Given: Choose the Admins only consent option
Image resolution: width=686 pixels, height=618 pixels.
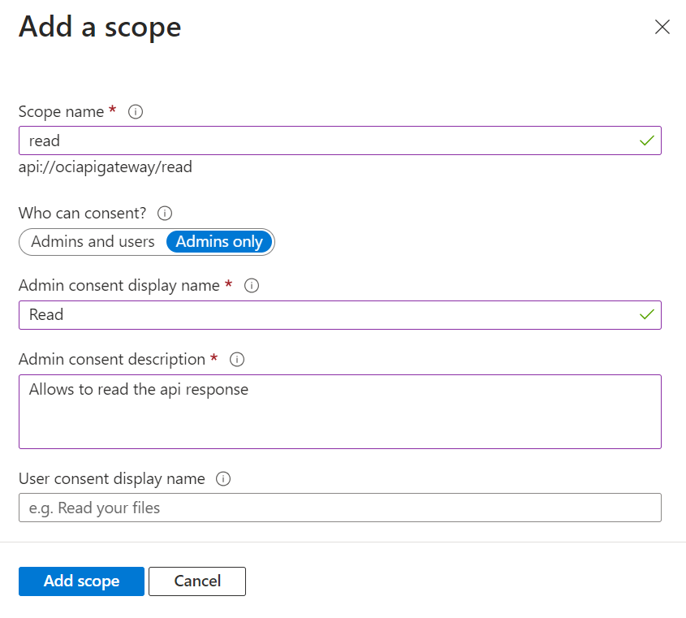Looking at the screenshot, I should point(219,242).
